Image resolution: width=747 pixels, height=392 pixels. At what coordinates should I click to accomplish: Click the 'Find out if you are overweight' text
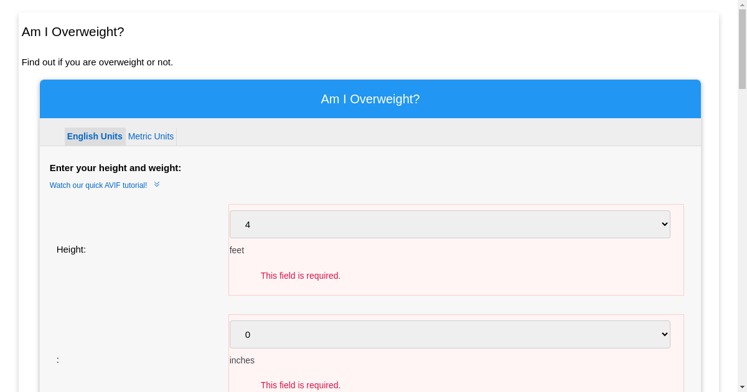[x=97, y=62]
